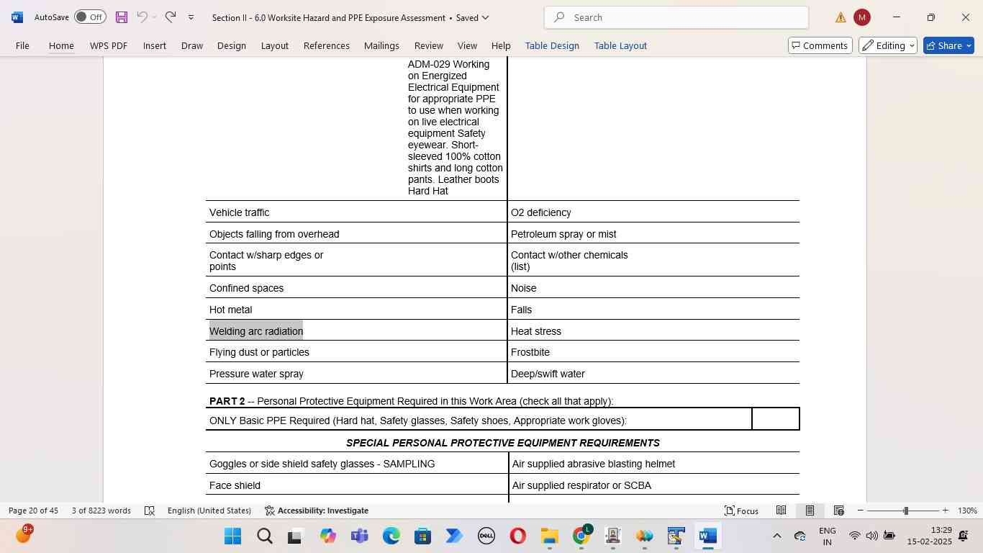This screenshot has height=553, width=983.
Task: Click the zoom in plus button
Action: [945, 511]
